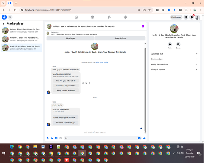Click the listing thumbnail in the right panel
The width and height of the screenshot is (204, 163).
click(174, 29)
